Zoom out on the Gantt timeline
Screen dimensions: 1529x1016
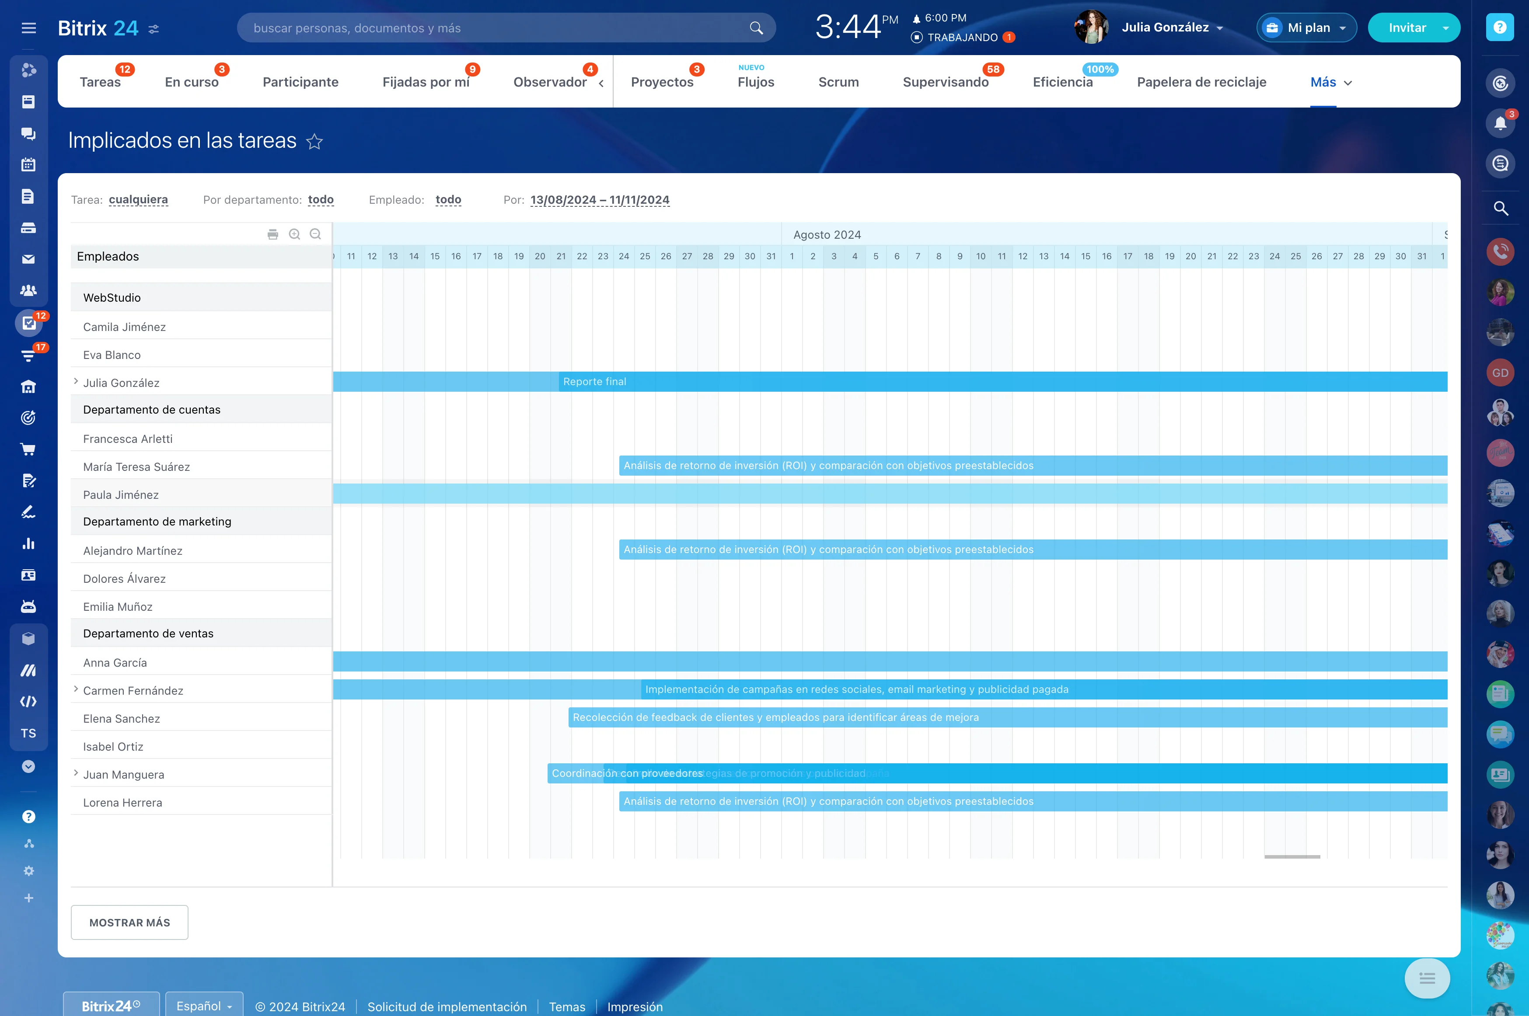[x=316, y=234]
